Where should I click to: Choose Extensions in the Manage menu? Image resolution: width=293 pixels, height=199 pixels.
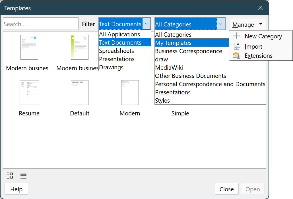point(258,56)
